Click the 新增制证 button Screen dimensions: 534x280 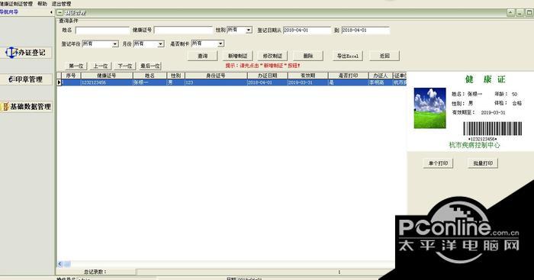point(238,56)
